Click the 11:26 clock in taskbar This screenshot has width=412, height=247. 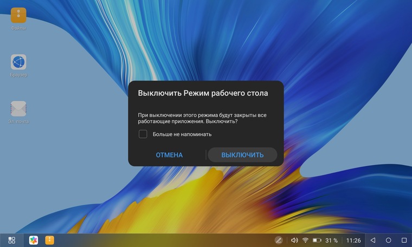pyautogui.click(x=353, y=240)
